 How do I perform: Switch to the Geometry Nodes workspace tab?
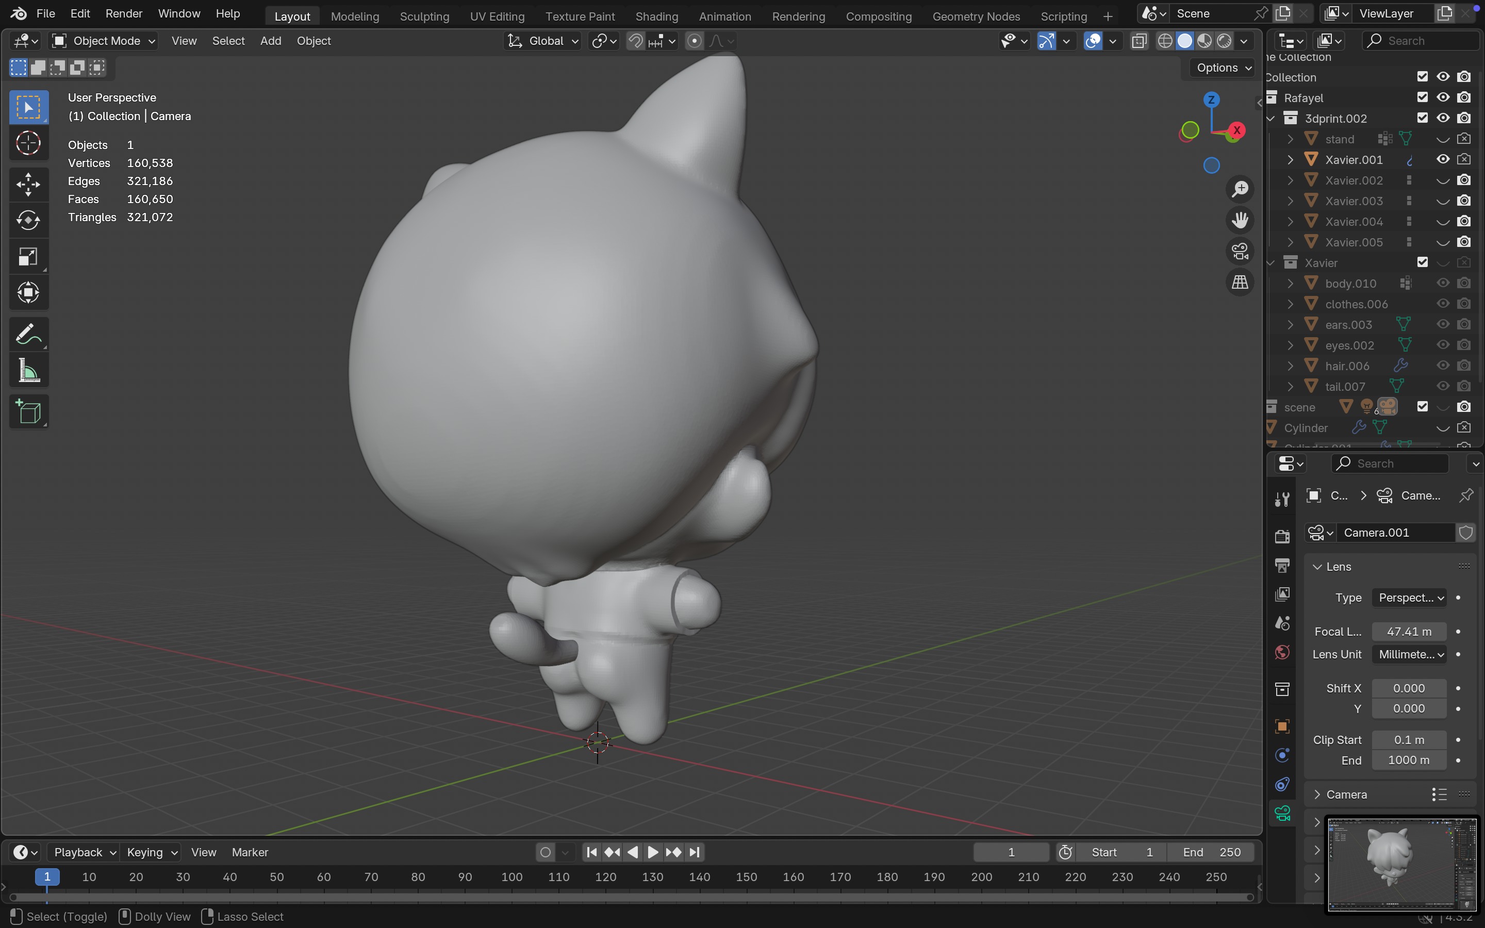(976, 16)
